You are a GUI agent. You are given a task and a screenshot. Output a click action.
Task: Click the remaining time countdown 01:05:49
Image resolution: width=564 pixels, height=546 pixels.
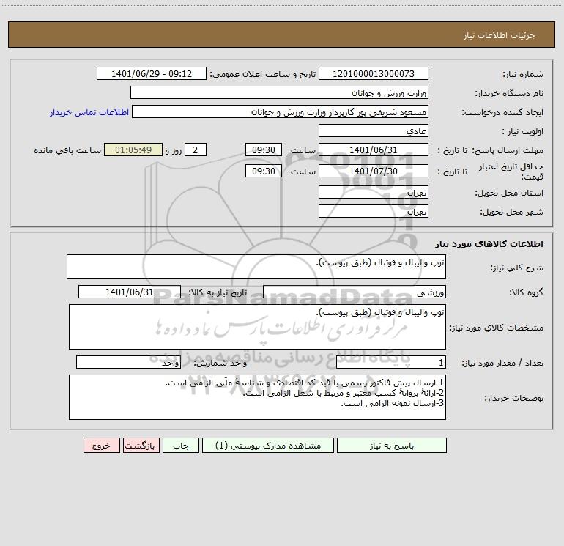(x=133, y=150)
